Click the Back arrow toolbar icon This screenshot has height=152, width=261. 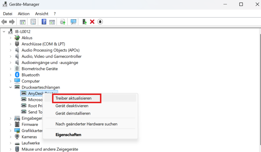[x=4, y=22]
